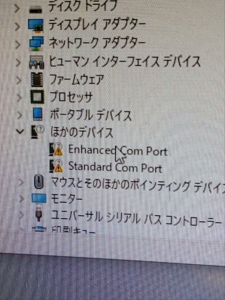The height and width of the screenshot is (300, 225).
Task: Select the ユニバーサル シリアル バス コントローラー label
Action: coord(136,218)
